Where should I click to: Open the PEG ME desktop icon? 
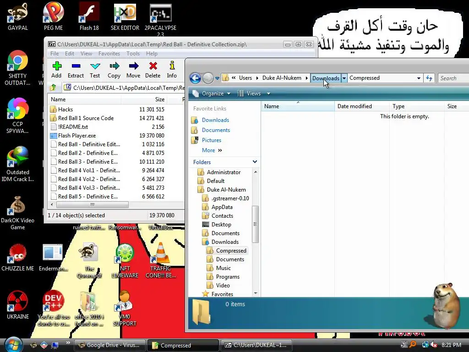point(53,16)
